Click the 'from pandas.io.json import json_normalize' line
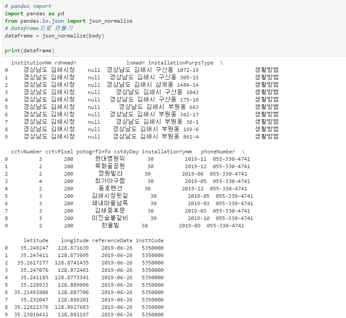Image resolution: width=346 pixels, height=318 pixels. (68, 21)
